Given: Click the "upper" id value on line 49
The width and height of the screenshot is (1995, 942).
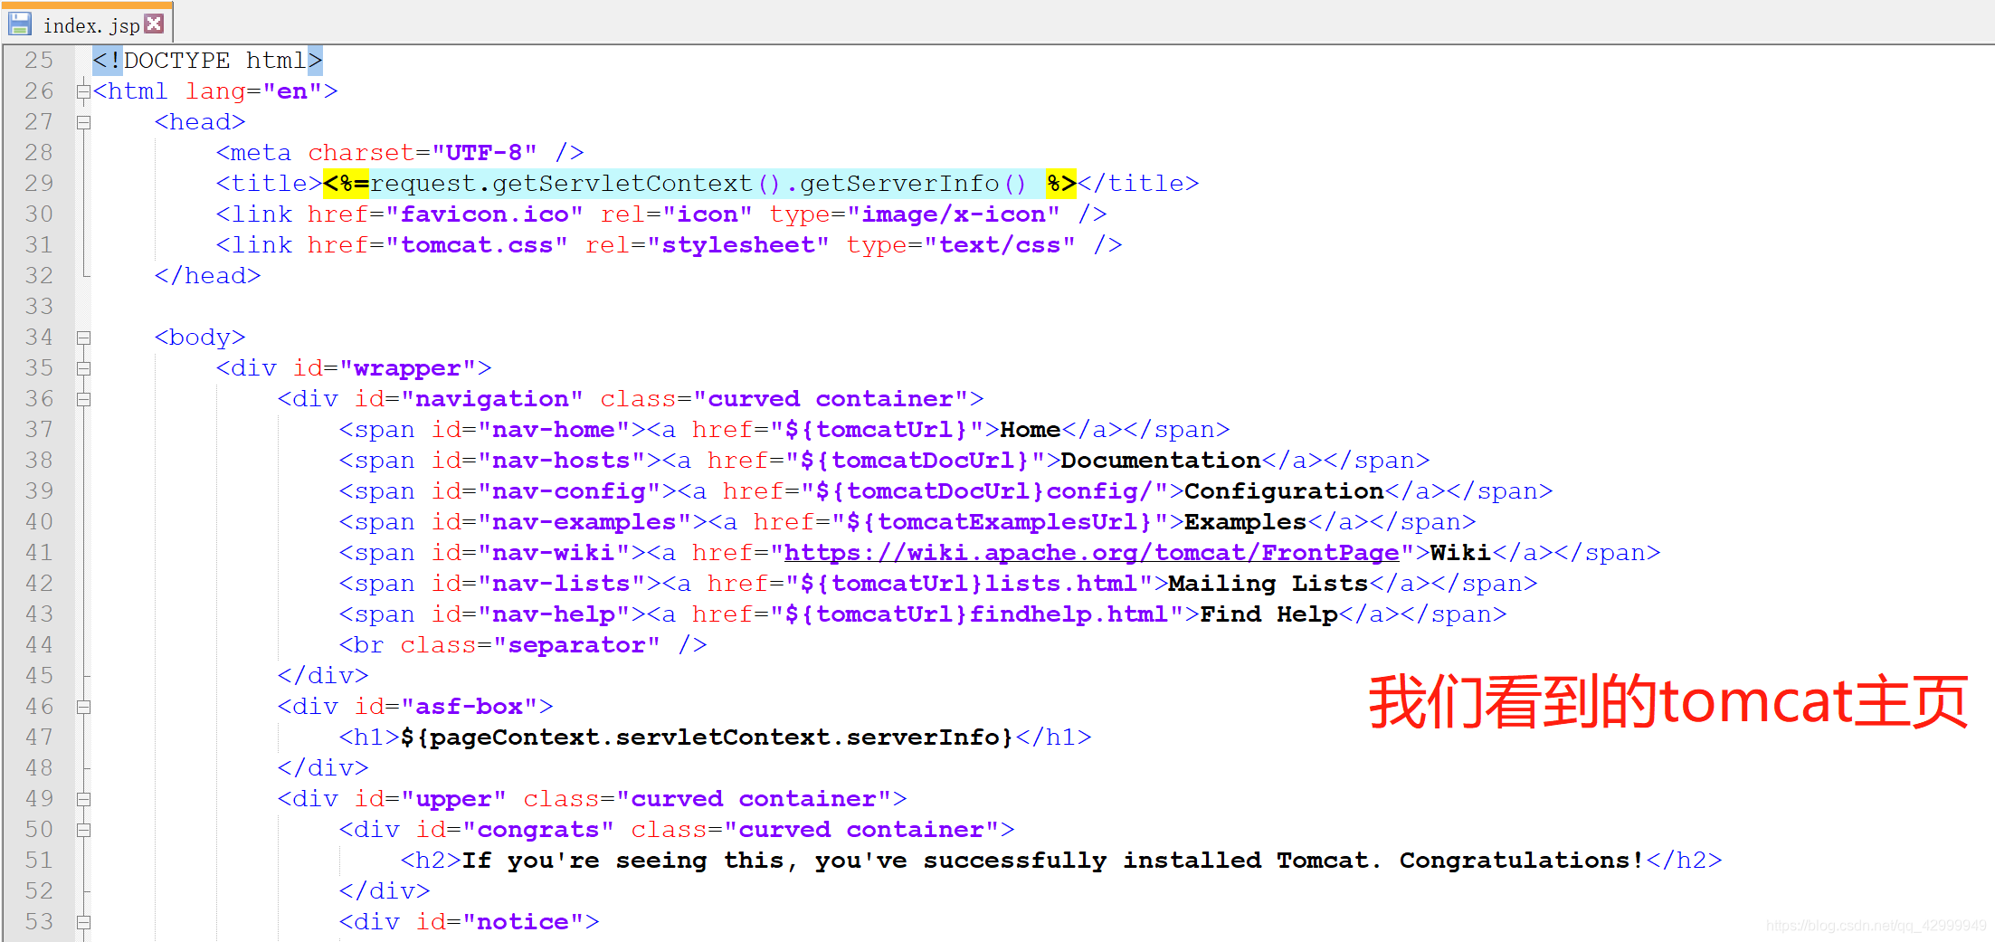Looking at the screenshot, I should click(x=453, y=799).
